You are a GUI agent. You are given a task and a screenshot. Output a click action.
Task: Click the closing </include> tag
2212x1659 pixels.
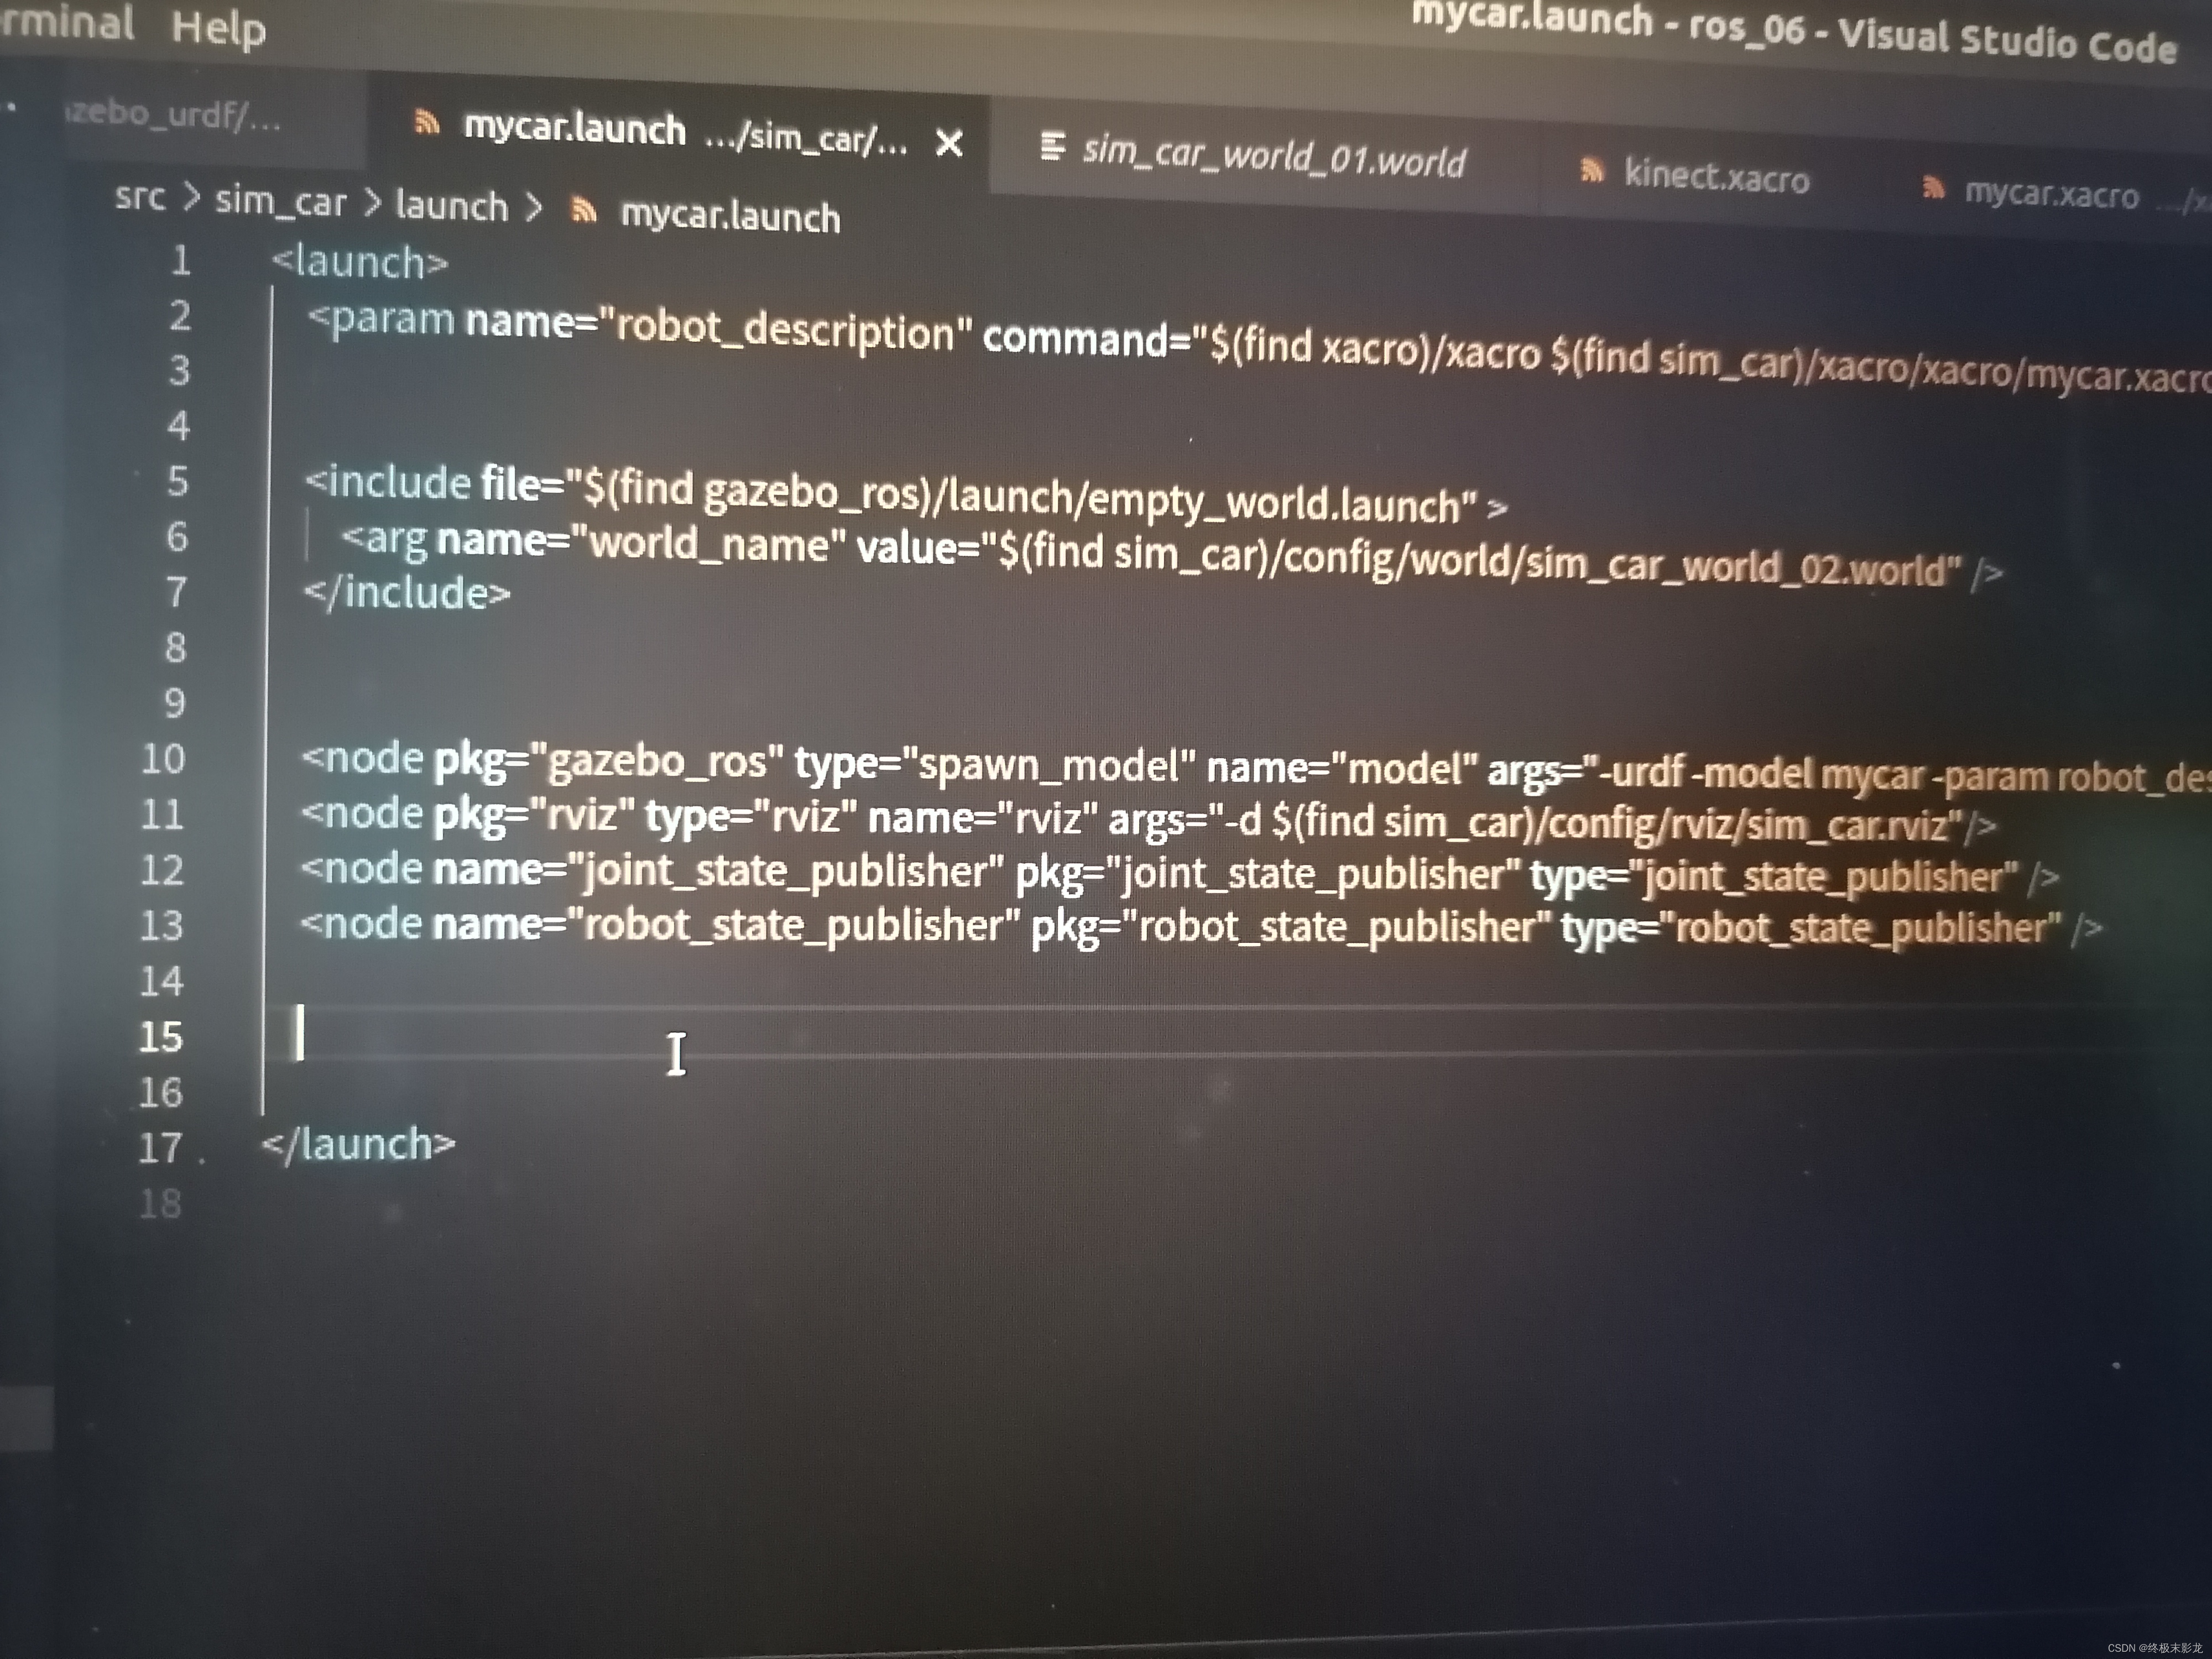407,593
